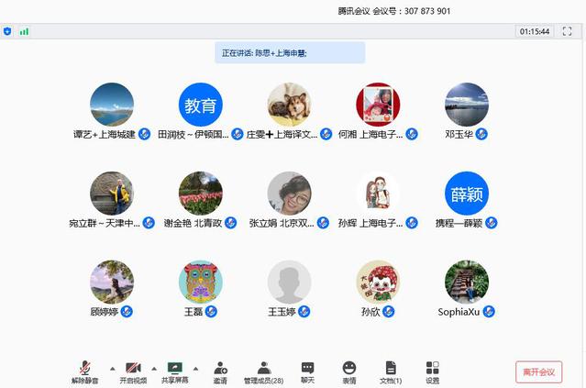The image size is (586, 388).
Task: Click the 正在讲话 speaker banner
Action: (x=290, y=53)
